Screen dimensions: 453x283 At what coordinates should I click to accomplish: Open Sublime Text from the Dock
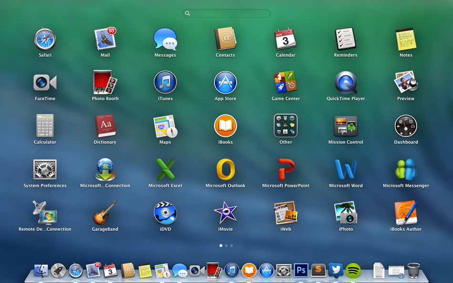click(x=319, y=271)
